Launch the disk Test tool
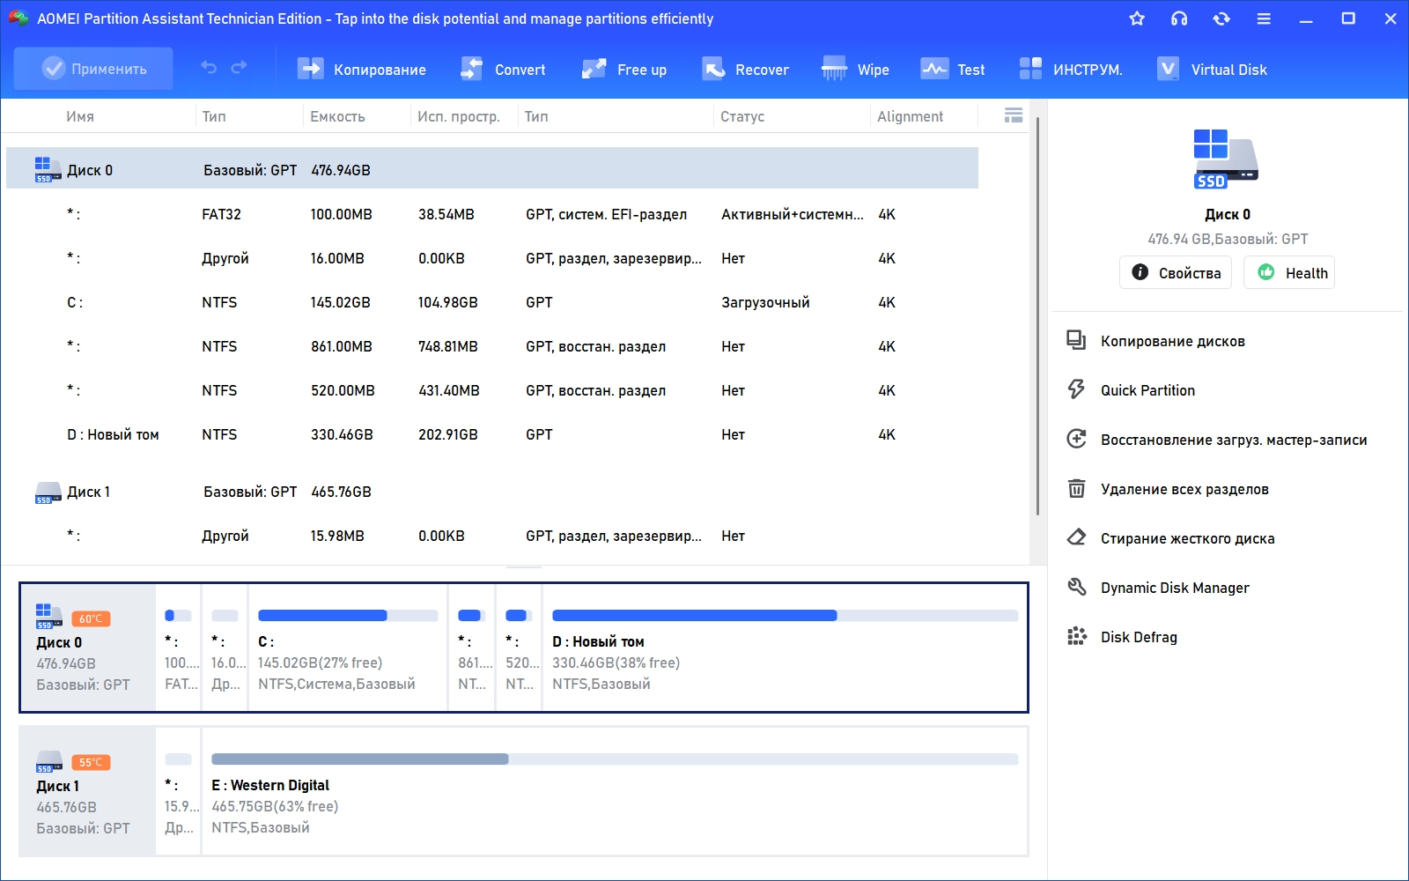The width and height of the screenshot is (1409, 881). [x=953, y=70]
